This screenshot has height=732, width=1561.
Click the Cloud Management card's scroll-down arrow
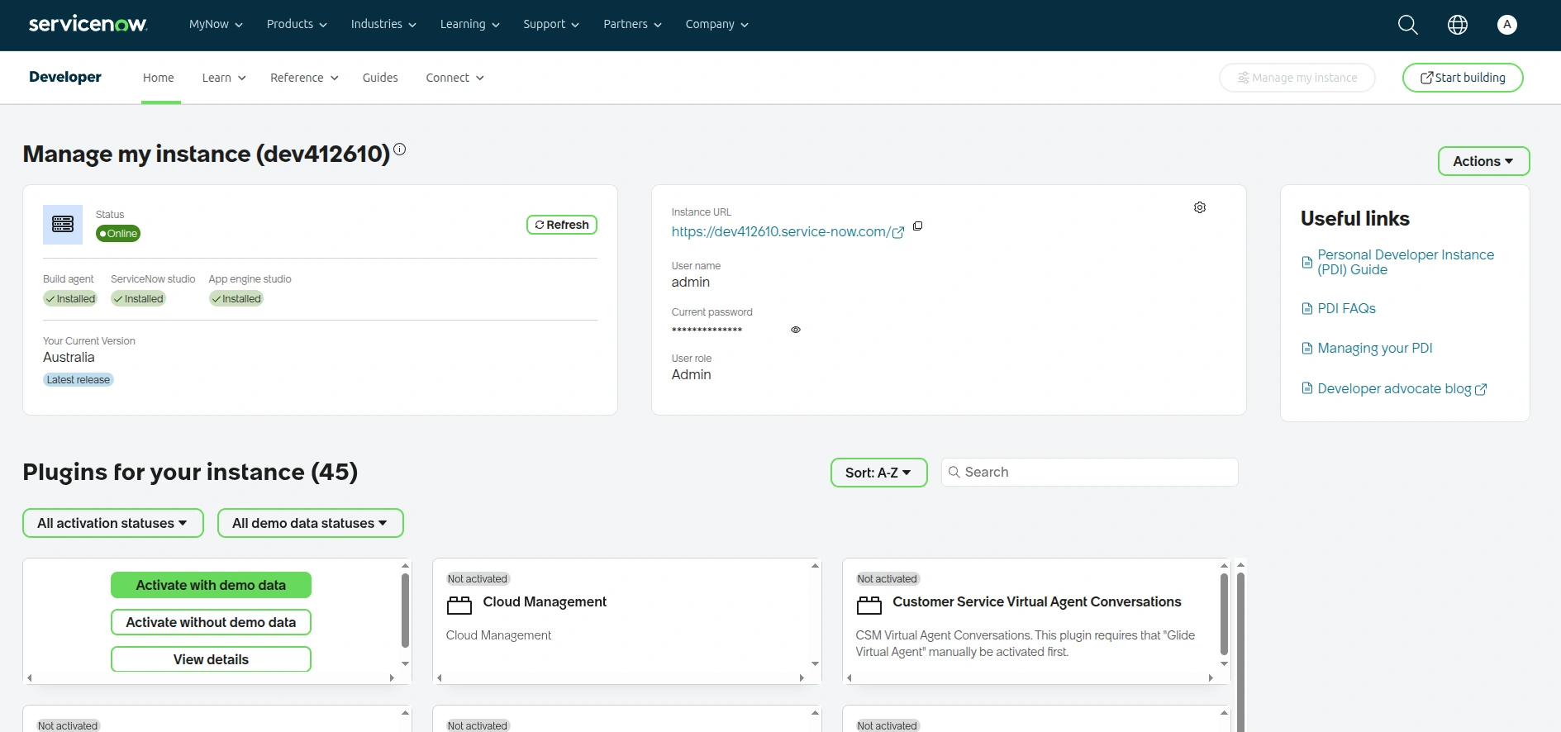[x=815, y=663]
